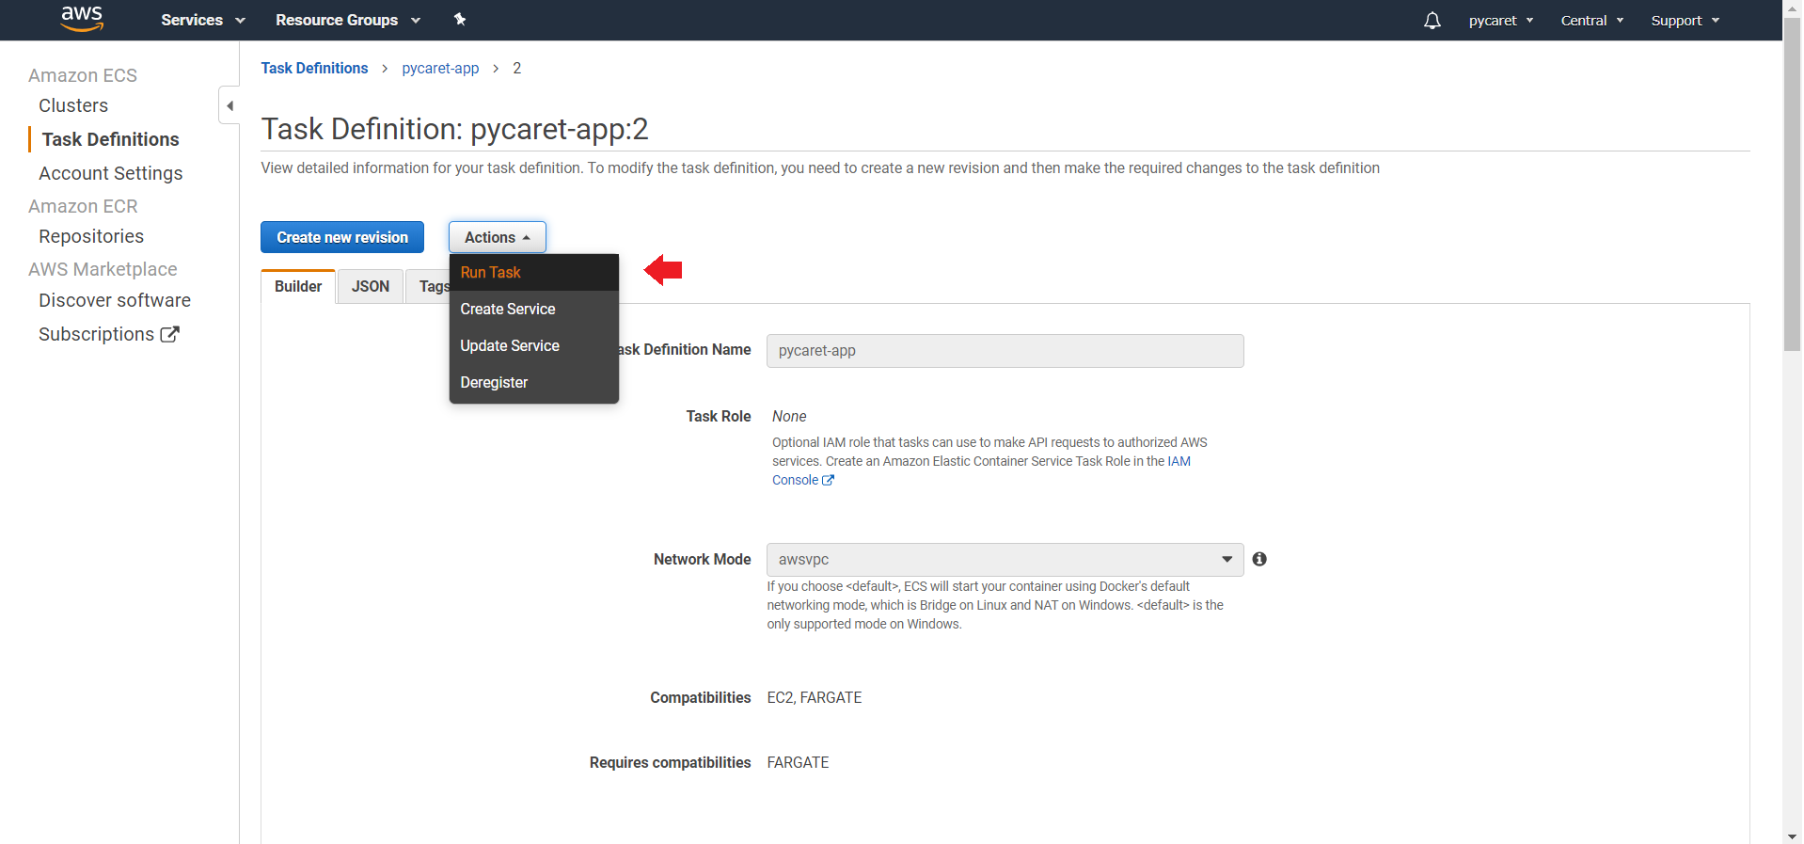Click the IAM Console external link icon
This screenshot has height=844, width=1804.
click(x=828, y=481)
